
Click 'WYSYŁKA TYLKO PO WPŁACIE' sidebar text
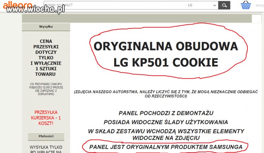point(46,149)
